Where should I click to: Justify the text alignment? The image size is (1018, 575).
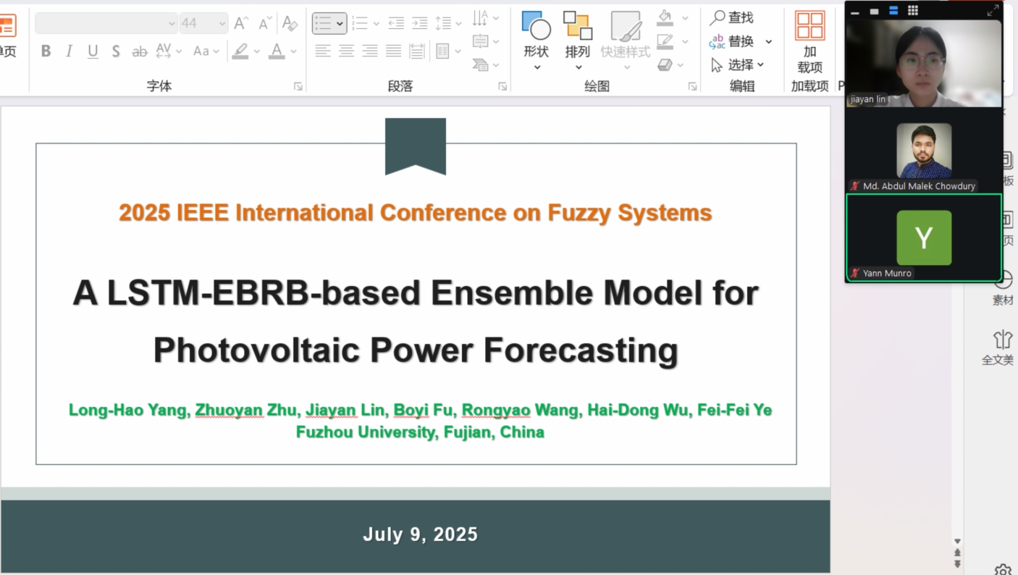tap(394, 51)
